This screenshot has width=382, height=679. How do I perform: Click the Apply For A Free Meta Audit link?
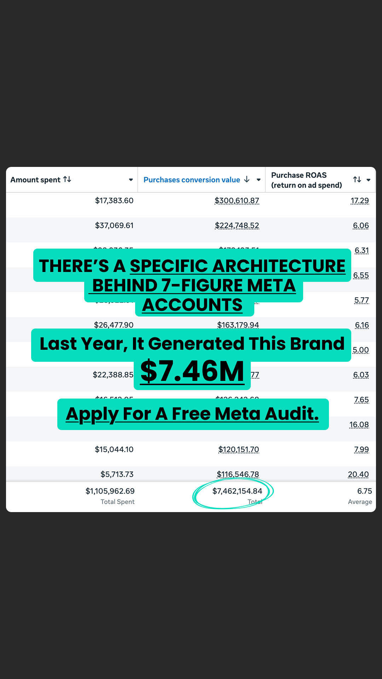(x=192, y=414)
